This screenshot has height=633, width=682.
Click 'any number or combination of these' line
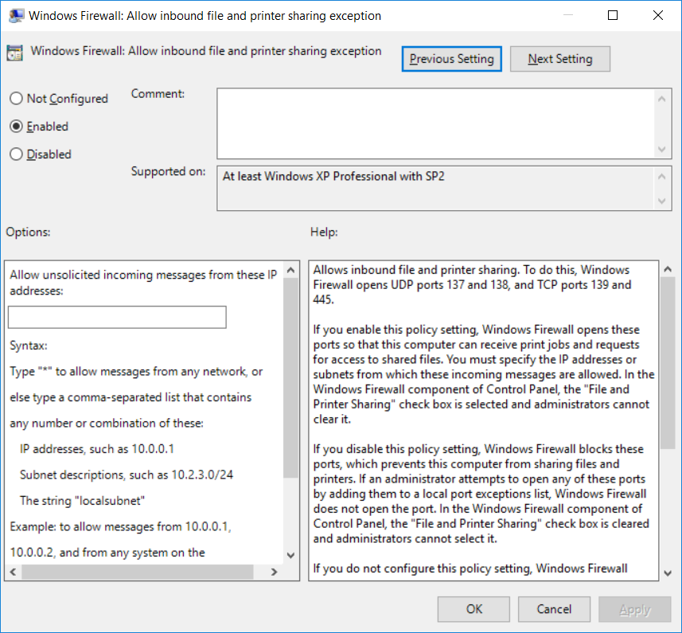pos(107,424)
